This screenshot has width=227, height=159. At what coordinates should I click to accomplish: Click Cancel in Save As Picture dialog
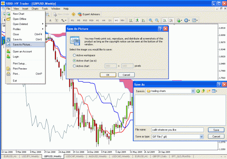(x=126, y=75)
